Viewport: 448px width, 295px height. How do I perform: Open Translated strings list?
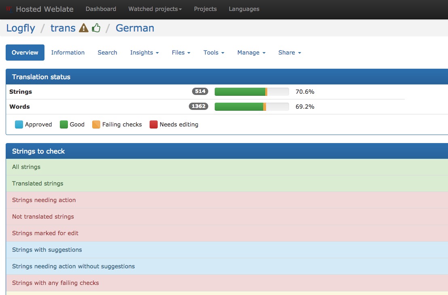pyautogui.click(x=227, y=183)
